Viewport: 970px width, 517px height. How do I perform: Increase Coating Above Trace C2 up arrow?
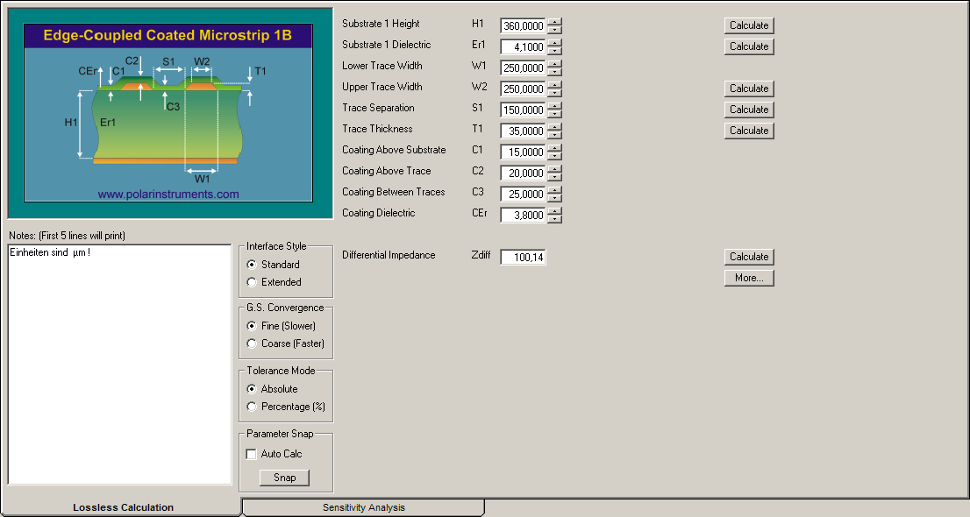pyautogui.click(x=555, y=169)
